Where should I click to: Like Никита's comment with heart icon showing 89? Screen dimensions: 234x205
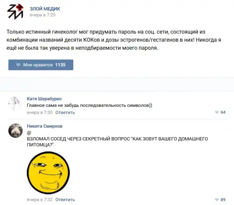[x=217, y=200]
